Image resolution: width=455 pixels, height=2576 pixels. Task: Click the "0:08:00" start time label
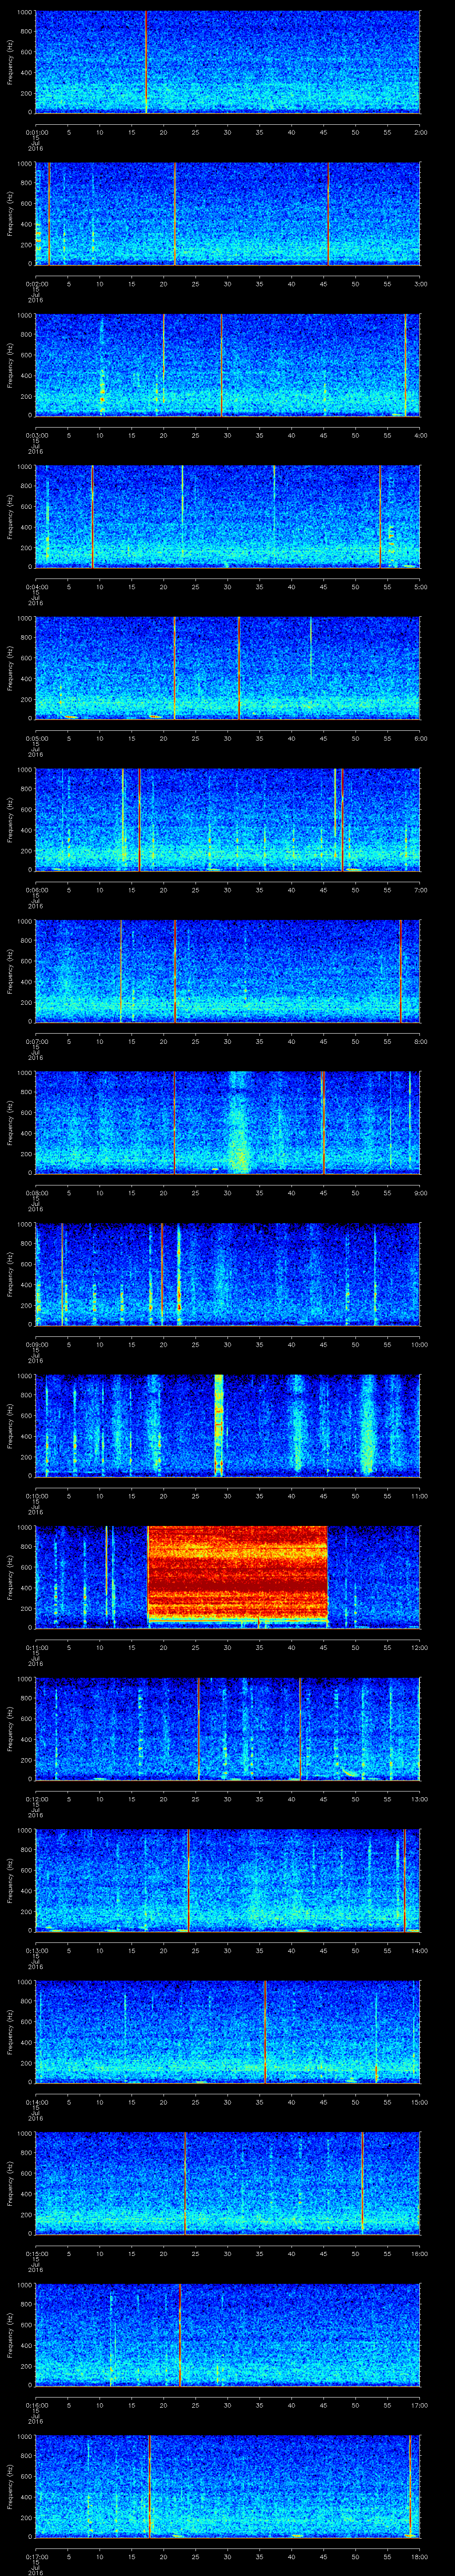(x=36, y=1192)
